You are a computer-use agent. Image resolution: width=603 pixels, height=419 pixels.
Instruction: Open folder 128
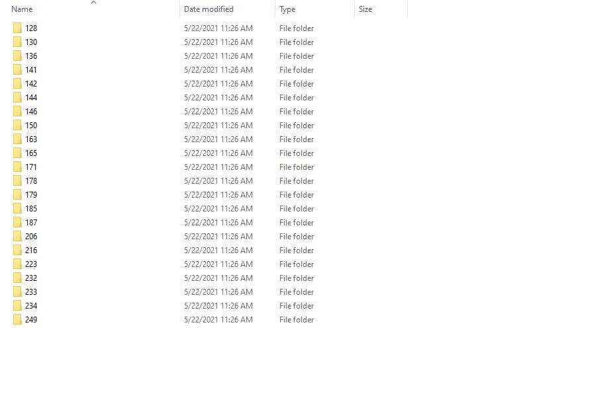[x=30, y=28]
